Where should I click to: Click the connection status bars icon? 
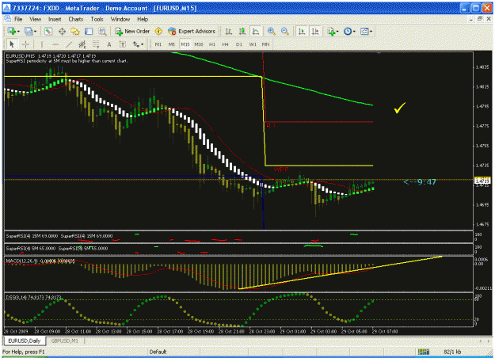point(424,352)
